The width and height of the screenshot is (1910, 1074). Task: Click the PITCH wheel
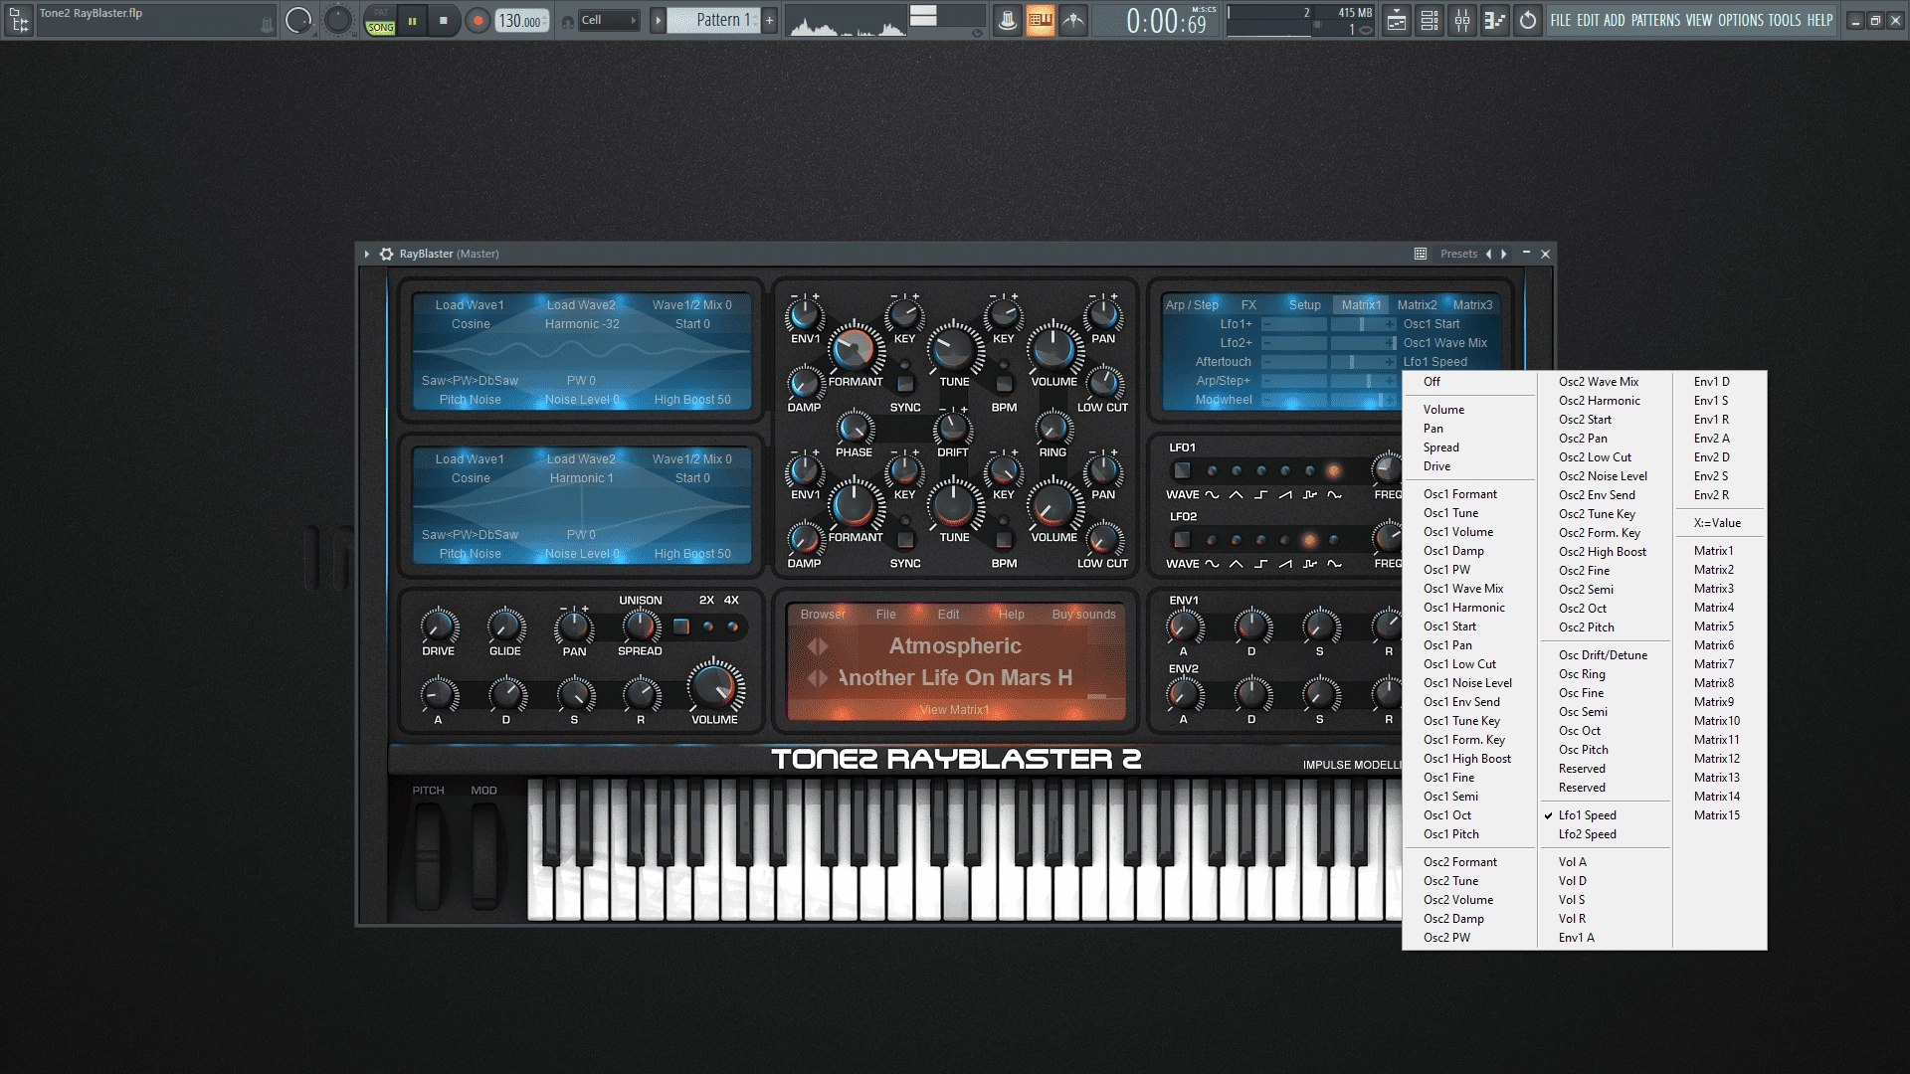pyautogui.click(x=428, y=855)
